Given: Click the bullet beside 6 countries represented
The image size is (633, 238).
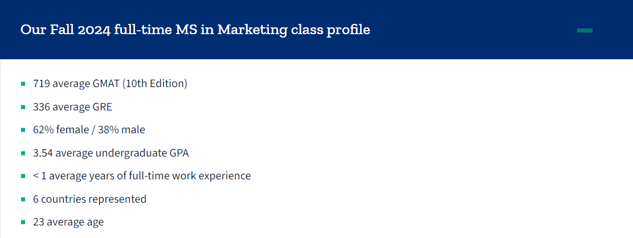Looking at the screenshot, I should click(23, 199).
